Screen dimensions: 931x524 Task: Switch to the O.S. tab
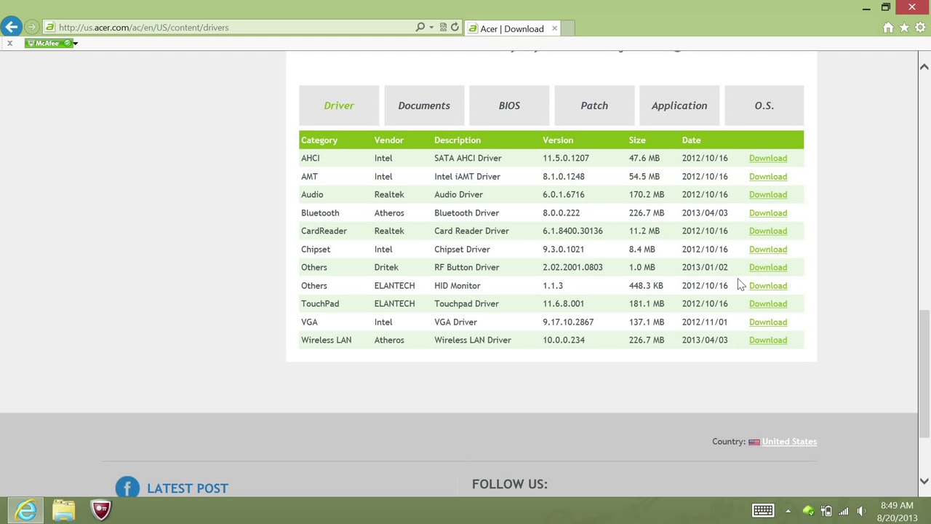point(764,106)
